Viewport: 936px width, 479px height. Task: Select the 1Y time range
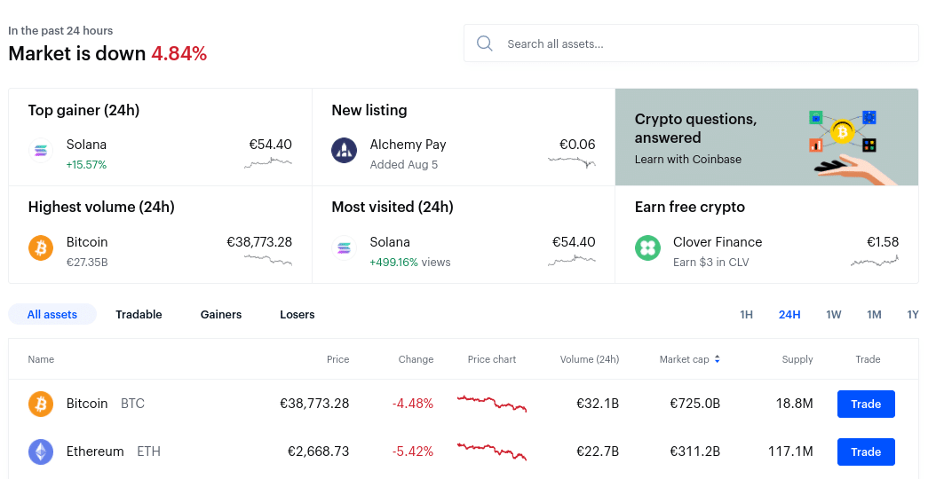[x=913, y=314]
